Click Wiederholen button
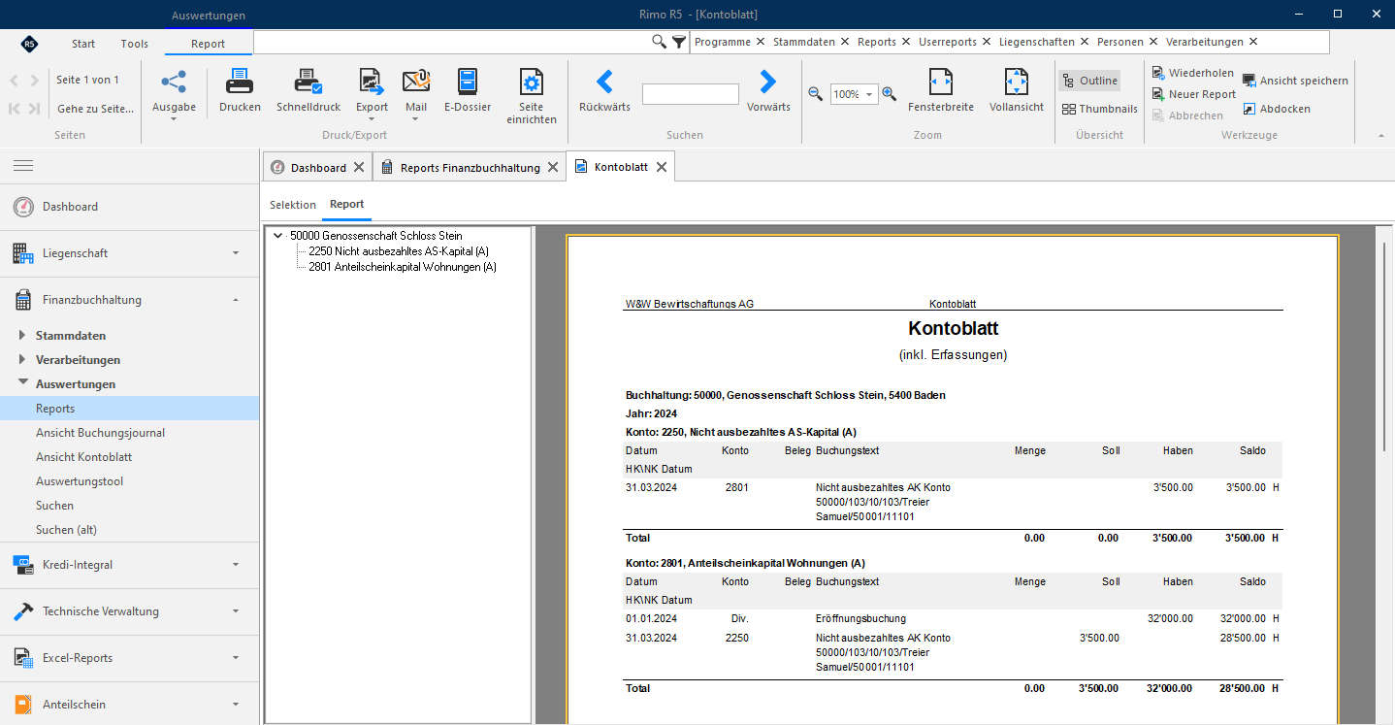Image resolution: width=1395 pixels, height=725 pixels. tap(1193, 73)
